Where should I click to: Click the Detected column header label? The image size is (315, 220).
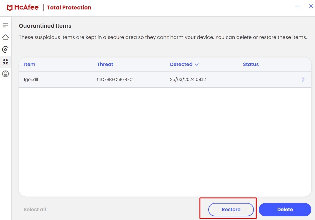coord(181,64)
